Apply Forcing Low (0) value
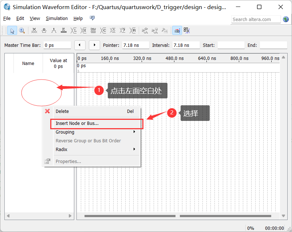 pos(44,30)
